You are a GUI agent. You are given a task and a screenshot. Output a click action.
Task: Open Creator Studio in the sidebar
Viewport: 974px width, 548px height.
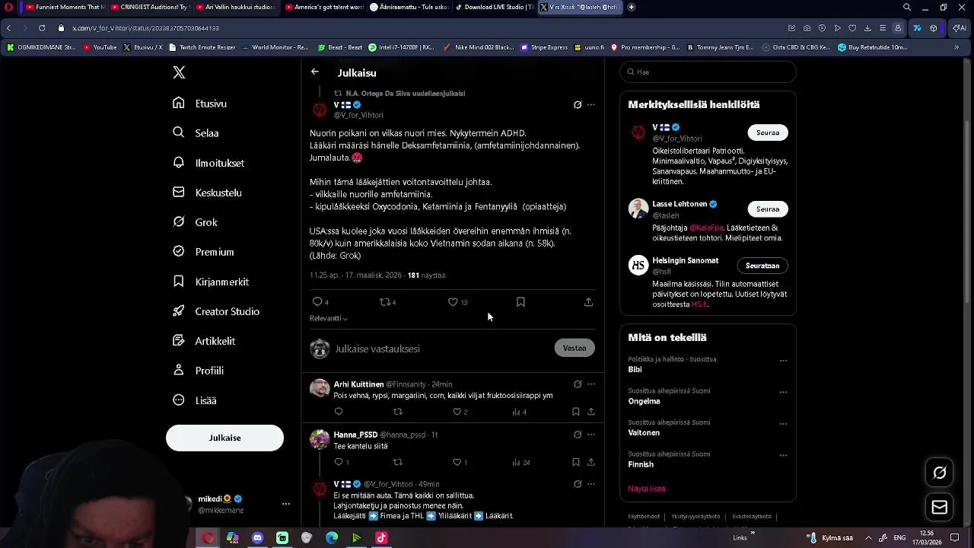216,311
